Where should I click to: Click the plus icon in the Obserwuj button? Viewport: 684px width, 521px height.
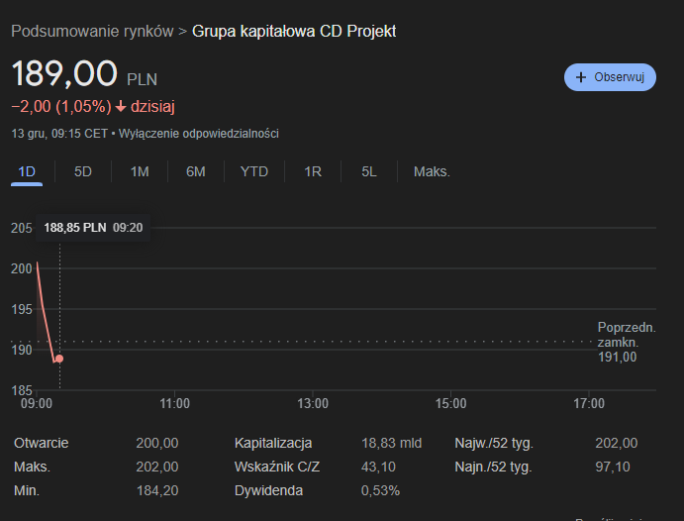[x=581, y=77]
